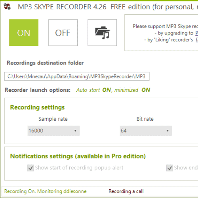
Task: Switch the recorder OFF
Action: 63,32
